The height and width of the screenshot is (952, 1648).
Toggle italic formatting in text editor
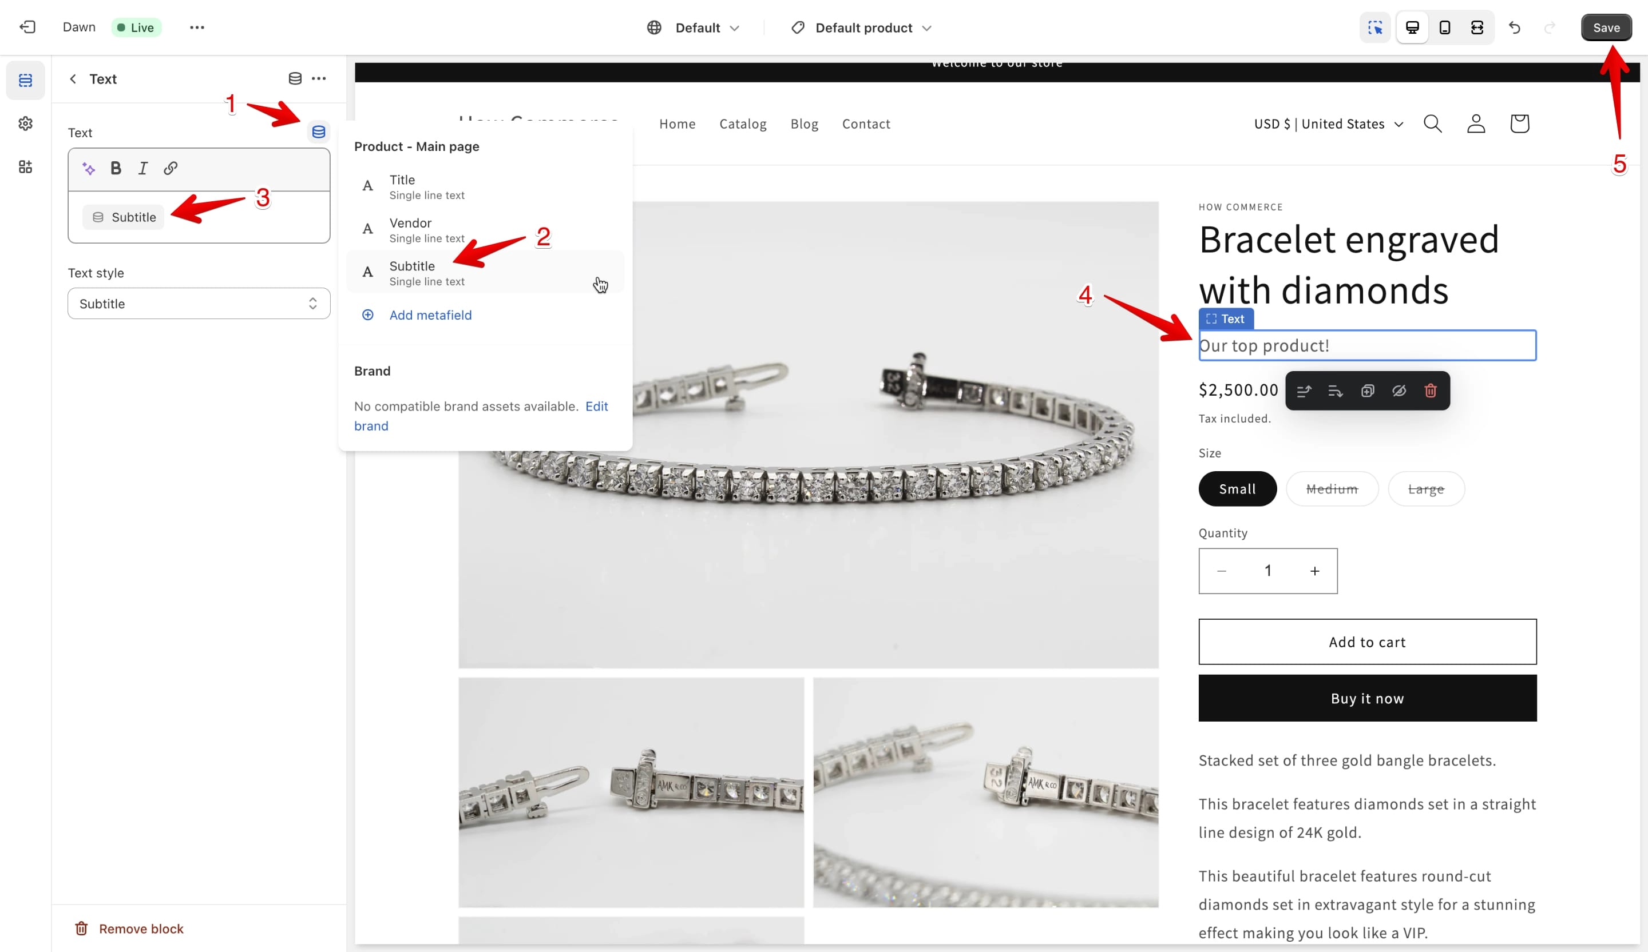(x=143, y=169)
